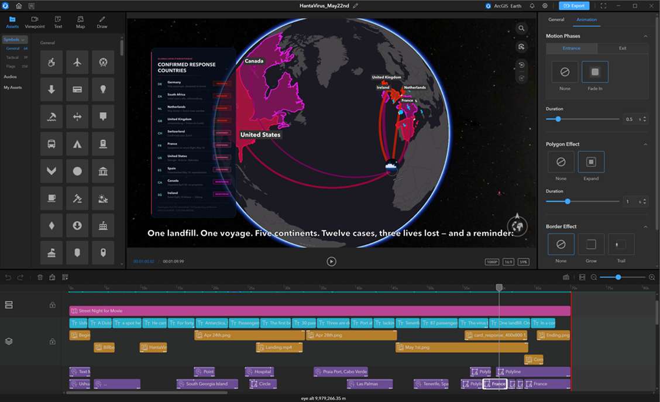Select Fade In entrance animation
The image size is (660, 402).
[594, 72]
